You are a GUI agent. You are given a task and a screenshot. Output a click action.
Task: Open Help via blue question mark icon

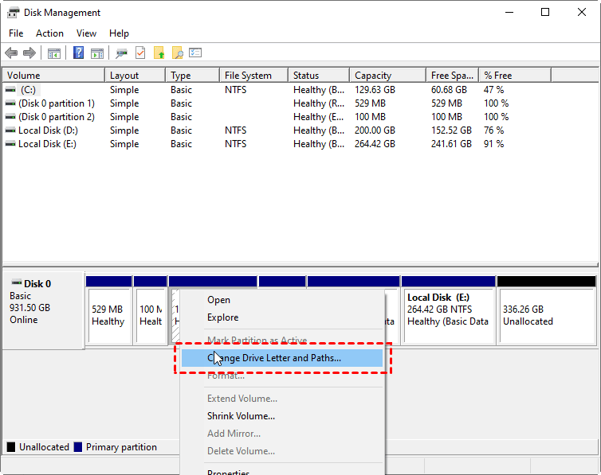click(x=79, y=53)
